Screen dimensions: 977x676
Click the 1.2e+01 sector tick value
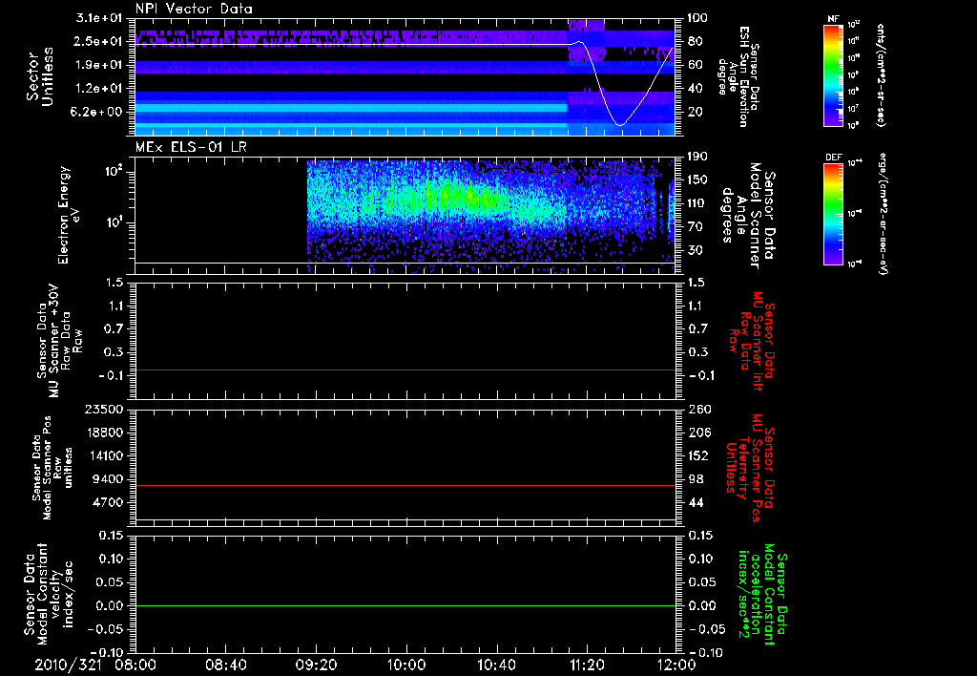point(98,89)
